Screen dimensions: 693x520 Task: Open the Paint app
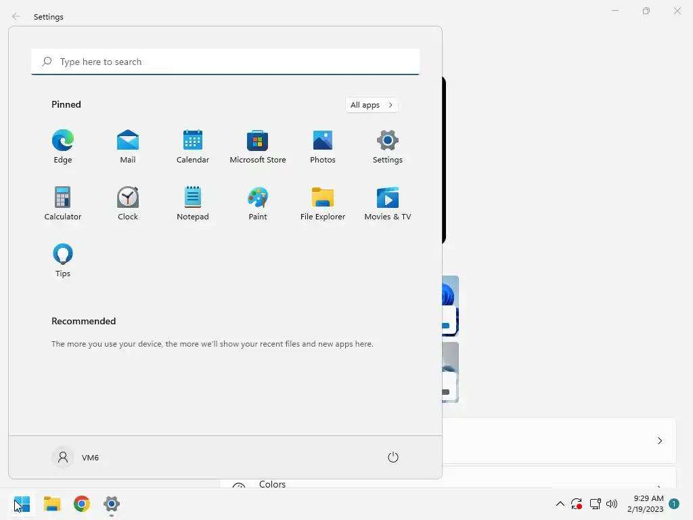pos(258,204)
